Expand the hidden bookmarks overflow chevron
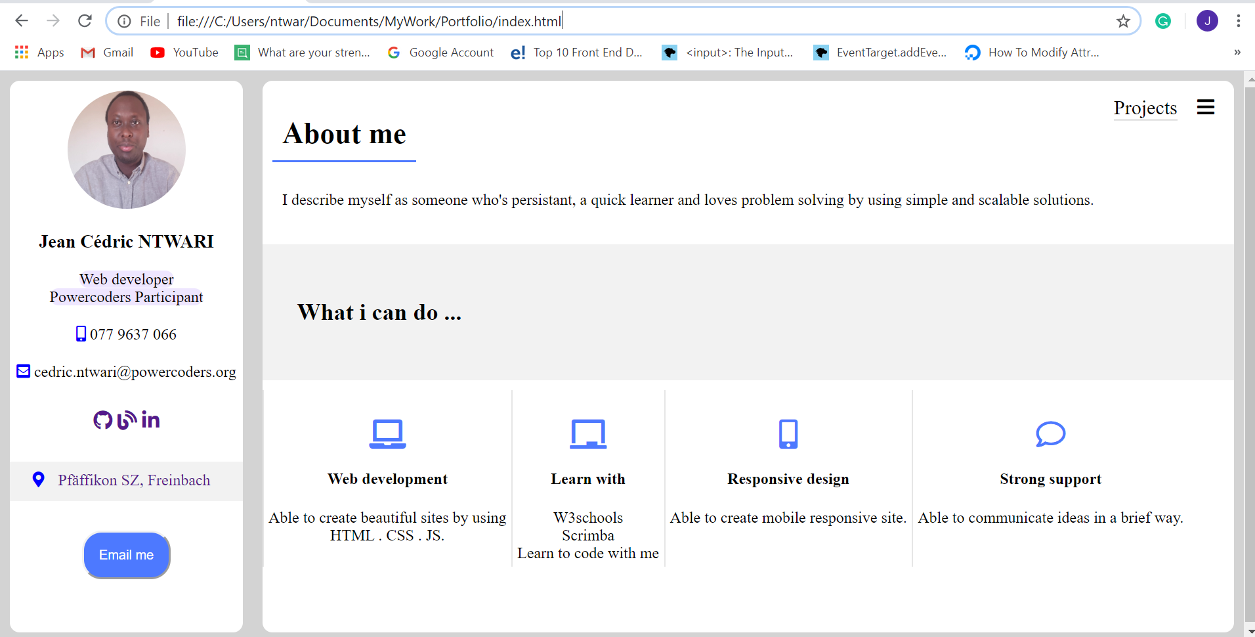Screen dimensions: 1255x637 point(1237,53)
